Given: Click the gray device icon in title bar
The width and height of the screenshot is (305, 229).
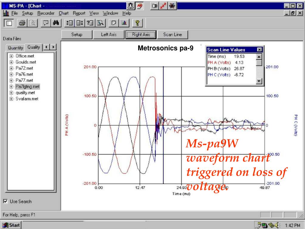Looking at the screenshot, I should click(x=155, y=6).
